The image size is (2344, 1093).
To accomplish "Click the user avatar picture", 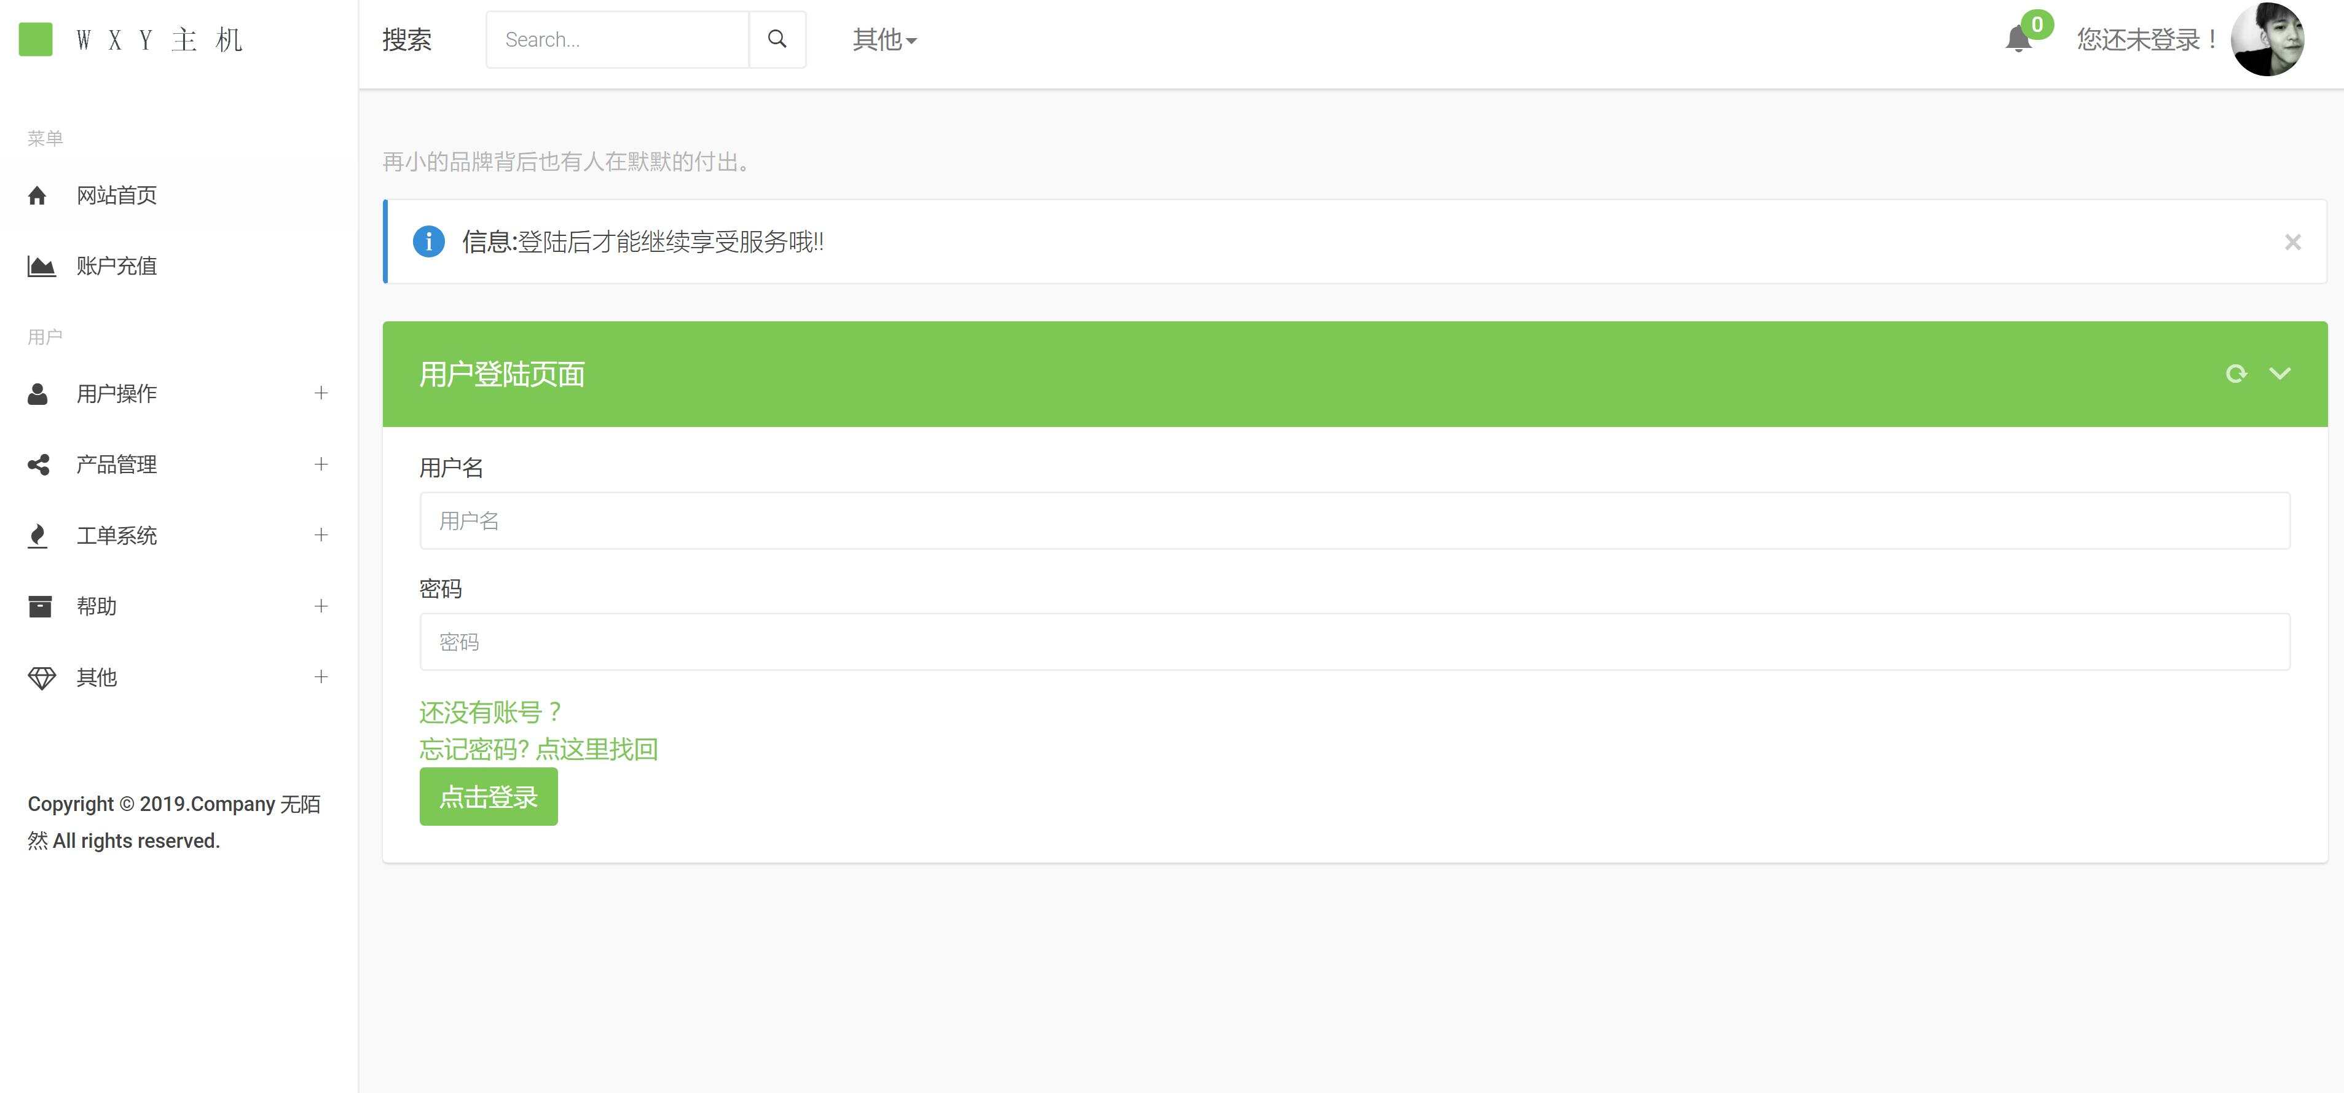I will [x=2267, y=40].
